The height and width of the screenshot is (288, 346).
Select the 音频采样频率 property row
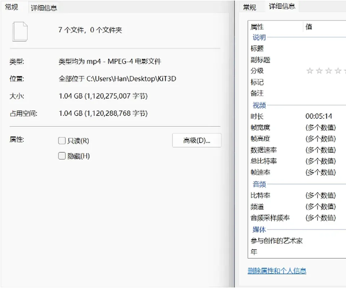click(x=297, y=218)
